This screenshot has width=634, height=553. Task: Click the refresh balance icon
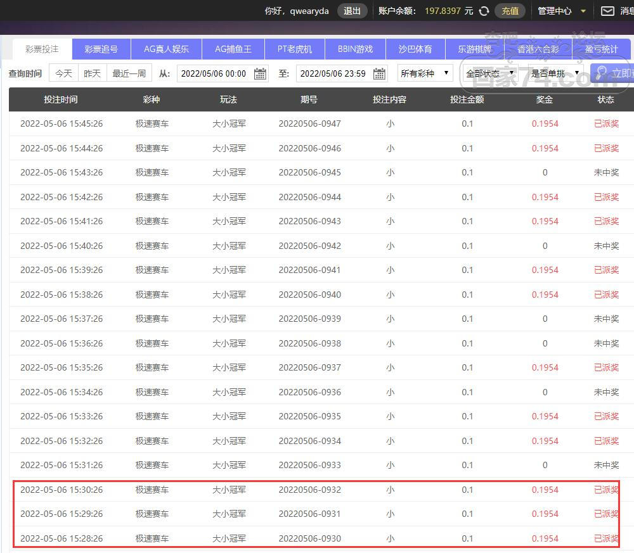(x=484, y=11)
